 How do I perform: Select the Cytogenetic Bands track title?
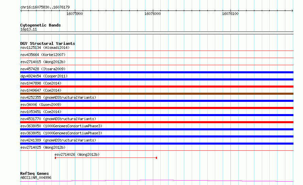pos(41,25)
